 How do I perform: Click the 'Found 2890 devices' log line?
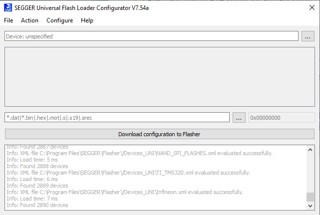point(37,205)
